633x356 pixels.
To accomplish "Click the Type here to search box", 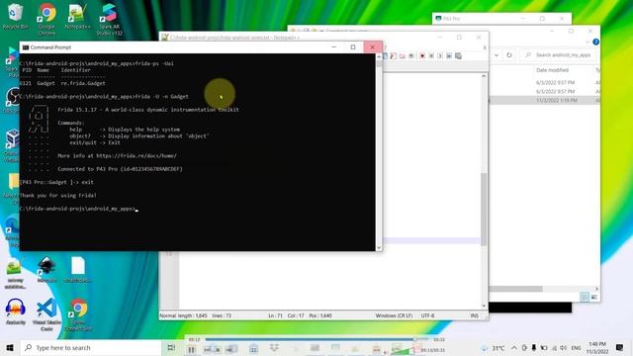I will click(91, 347).
